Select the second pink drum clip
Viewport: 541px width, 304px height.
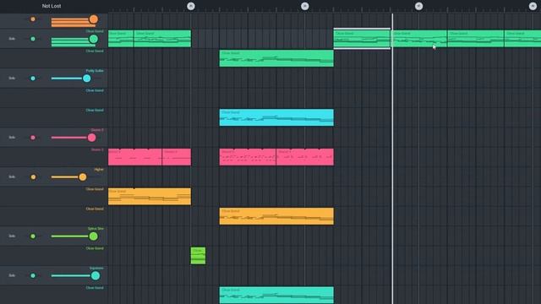[177, 157]
